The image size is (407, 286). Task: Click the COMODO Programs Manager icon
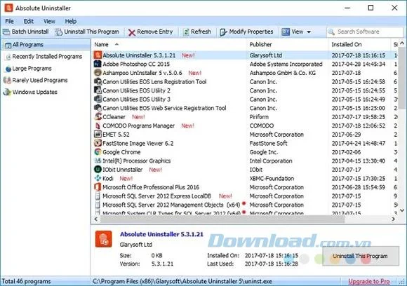[x=98, y=125]
